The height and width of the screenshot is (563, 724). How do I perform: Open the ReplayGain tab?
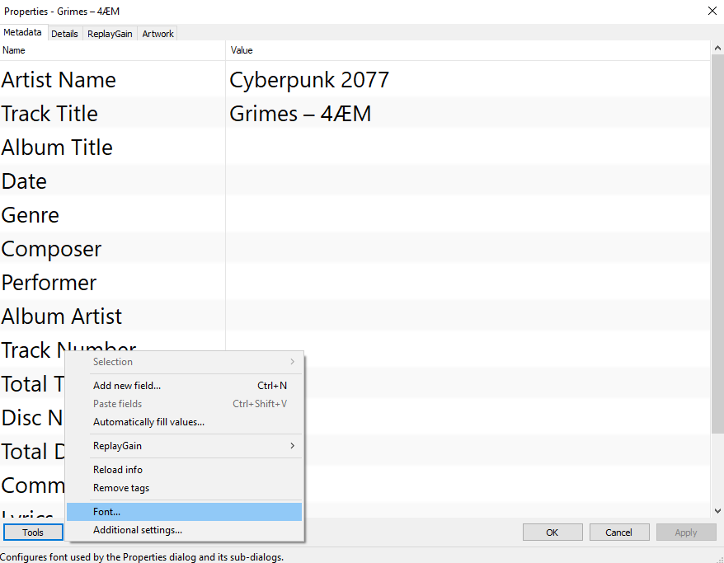[110, 34]
